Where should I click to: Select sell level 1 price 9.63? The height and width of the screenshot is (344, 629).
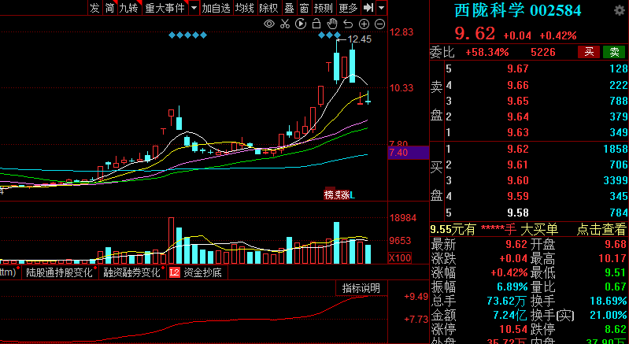518,132
